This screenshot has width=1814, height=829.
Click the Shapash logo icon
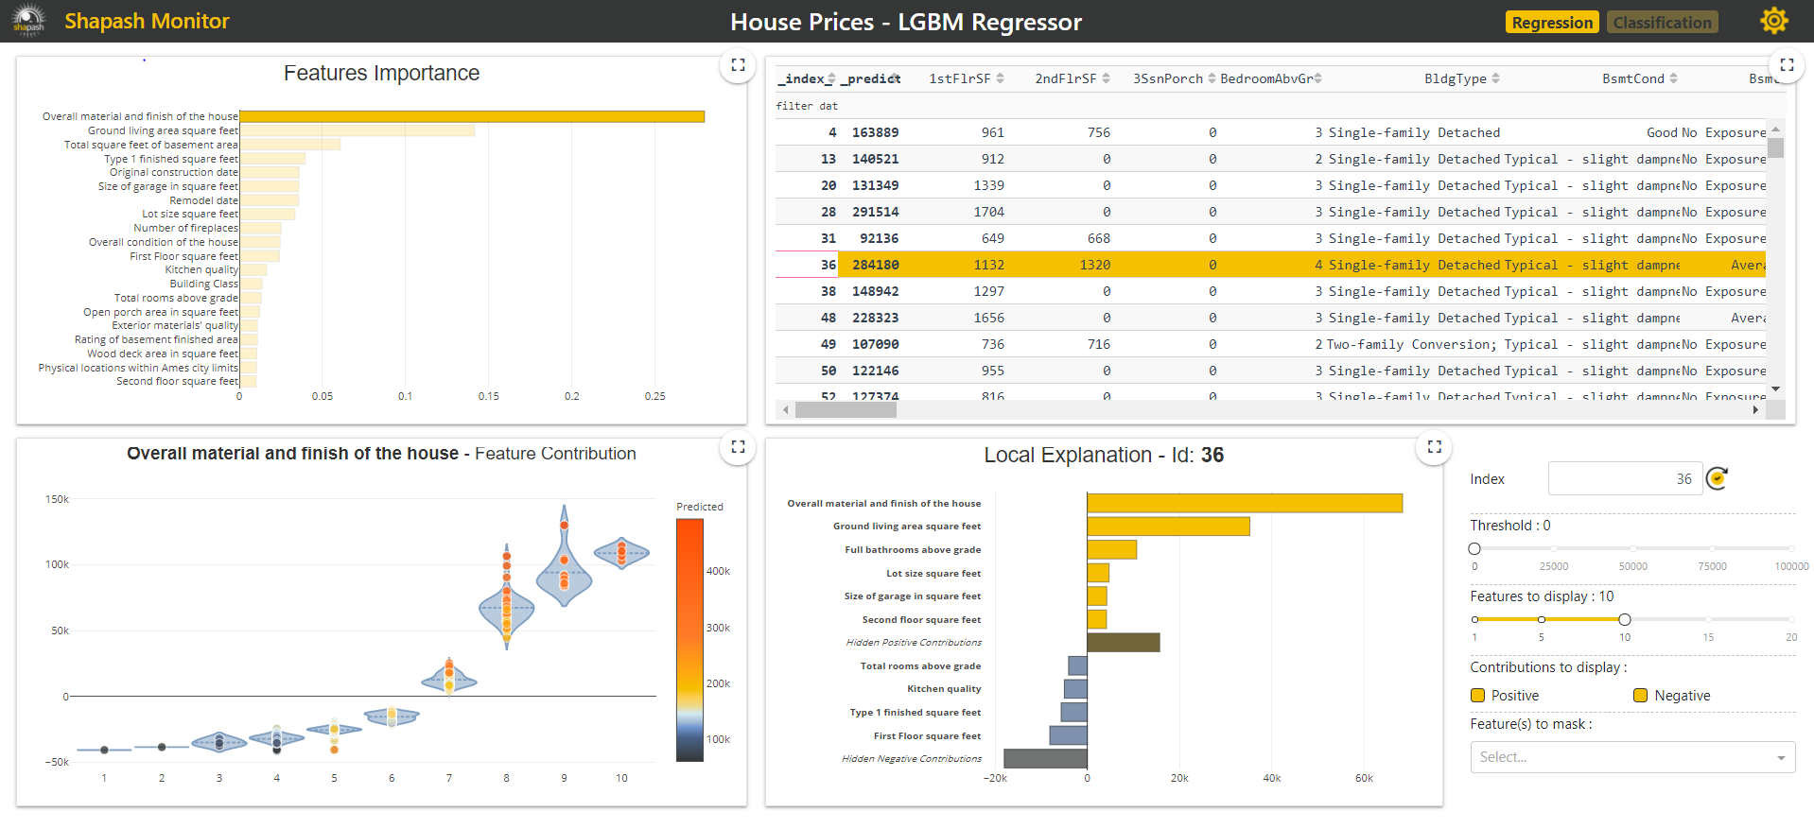(28, 20)
